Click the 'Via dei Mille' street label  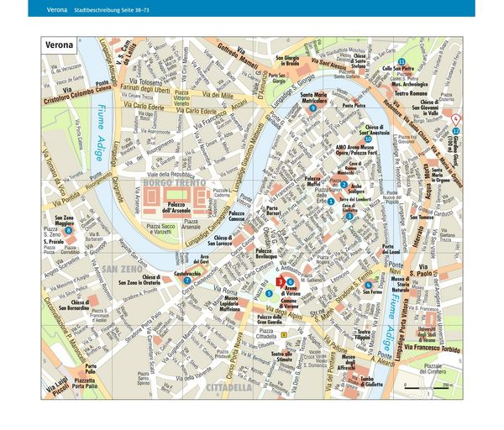(x=218, y=95)
